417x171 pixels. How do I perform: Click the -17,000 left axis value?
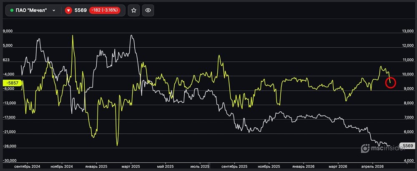coord(9,118)
